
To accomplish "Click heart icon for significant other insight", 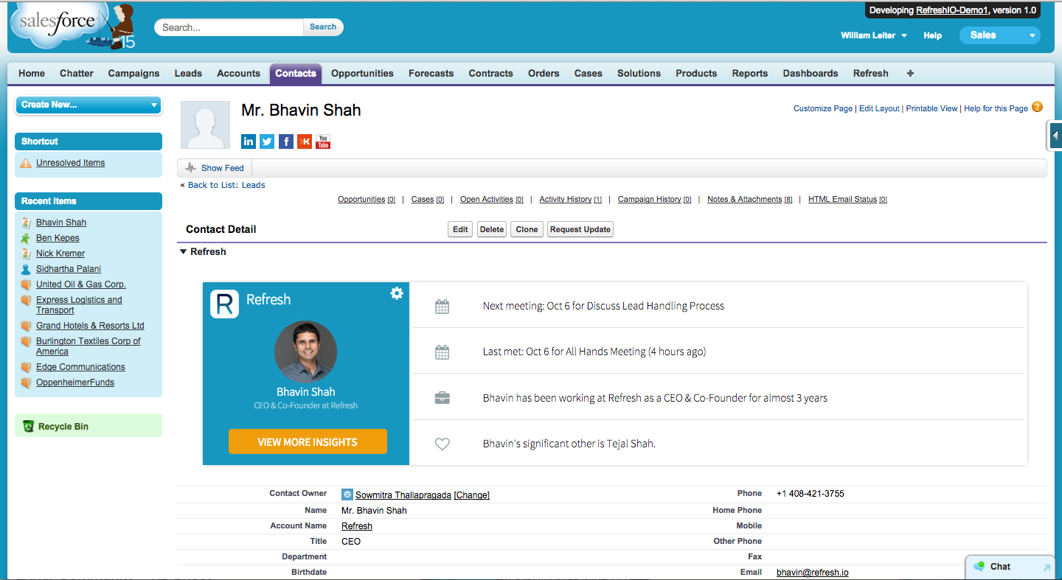I will [442, 444].
